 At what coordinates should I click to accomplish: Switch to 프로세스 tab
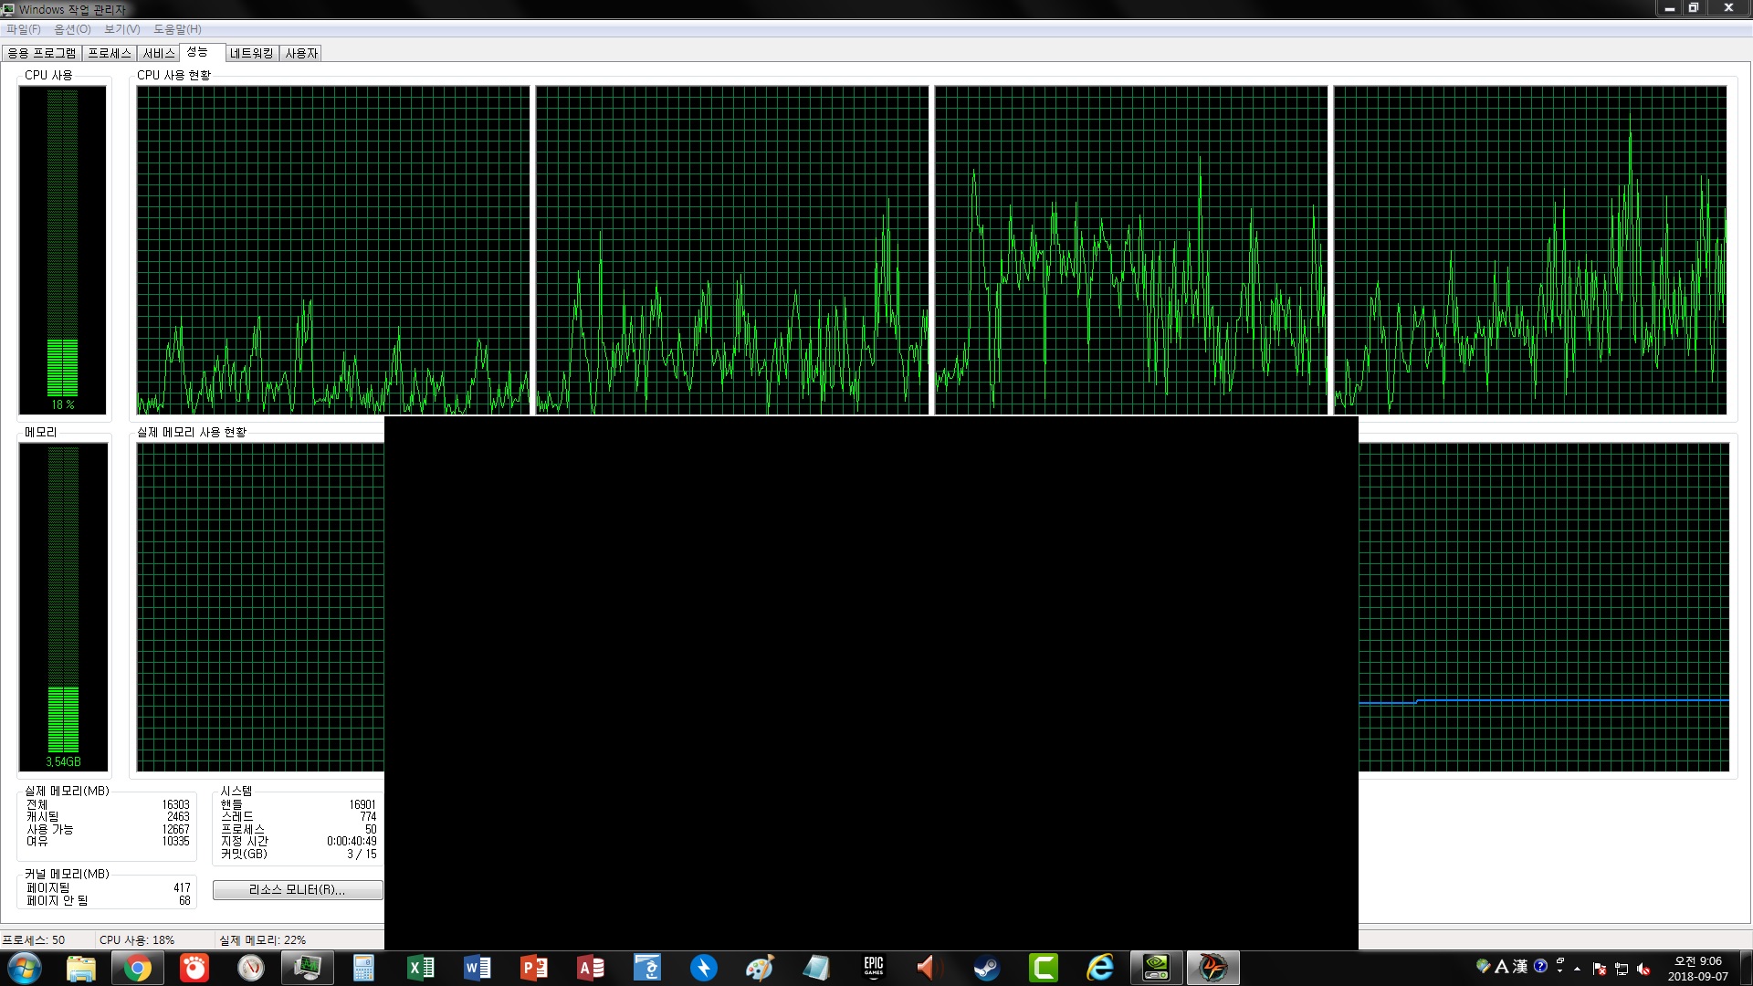110,53
